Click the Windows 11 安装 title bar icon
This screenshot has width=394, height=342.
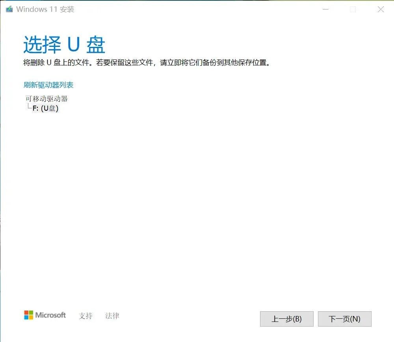(9, 9)
